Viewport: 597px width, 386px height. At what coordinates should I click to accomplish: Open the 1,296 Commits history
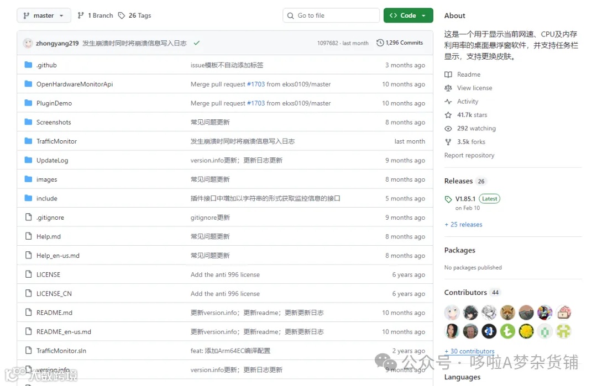[400, 43]
